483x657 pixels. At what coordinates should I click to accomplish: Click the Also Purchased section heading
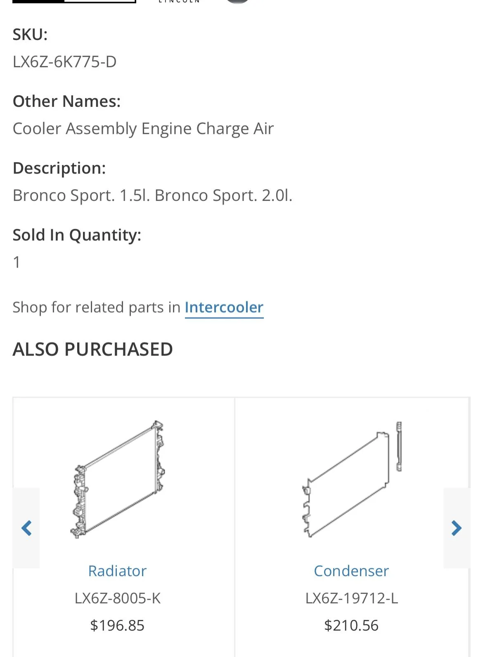click(92, 349)
